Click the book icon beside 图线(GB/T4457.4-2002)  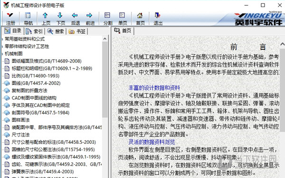point(7,83)
